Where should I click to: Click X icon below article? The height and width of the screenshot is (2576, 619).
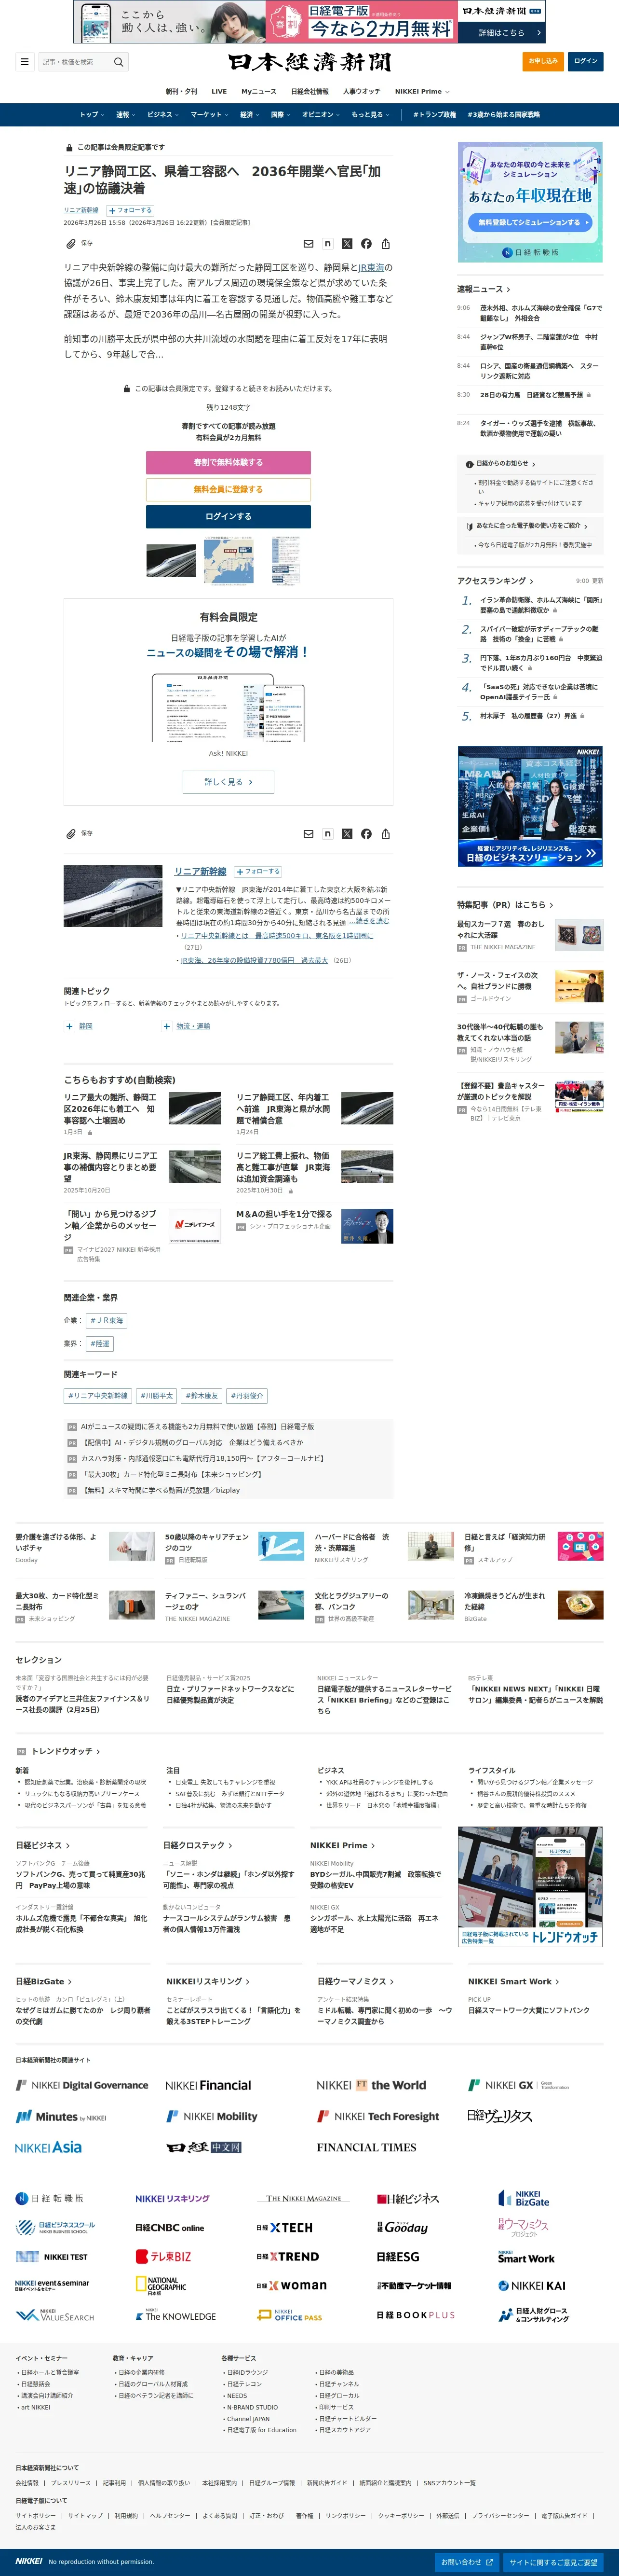coord(347,833)
